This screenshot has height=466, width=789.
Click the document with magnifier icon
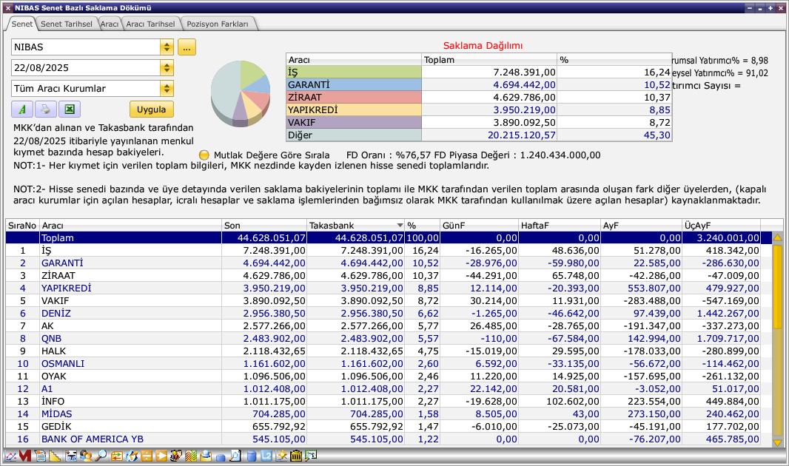pos(235,456)
